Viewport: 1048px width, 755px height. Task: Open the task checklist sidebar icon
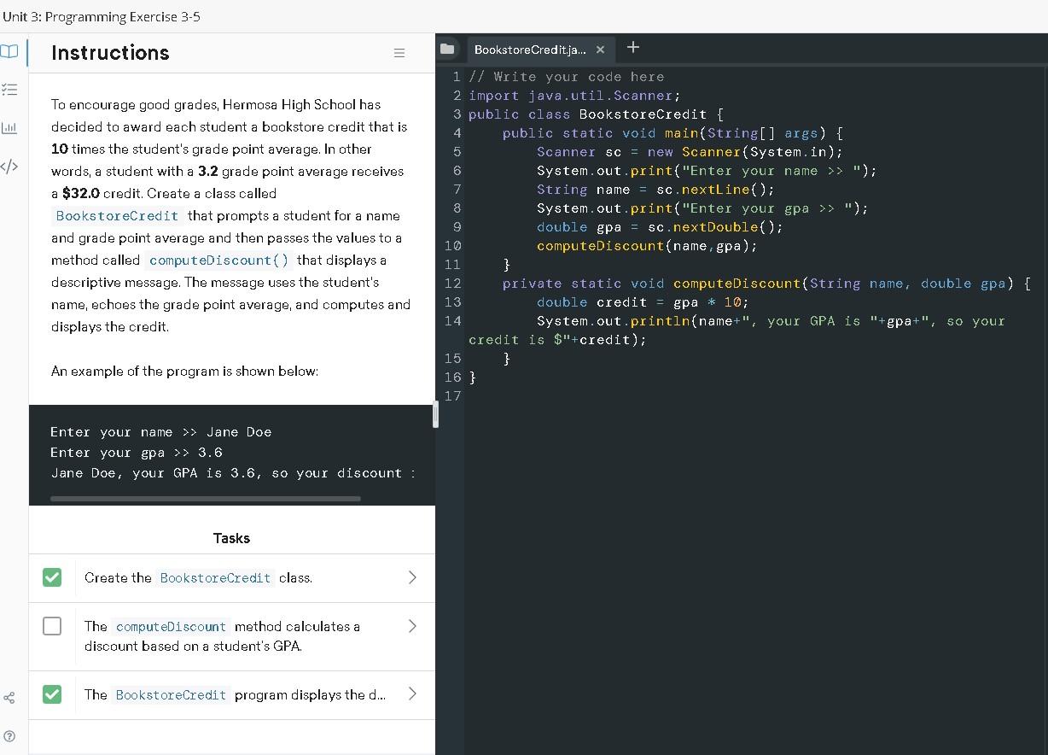point(11,91)
